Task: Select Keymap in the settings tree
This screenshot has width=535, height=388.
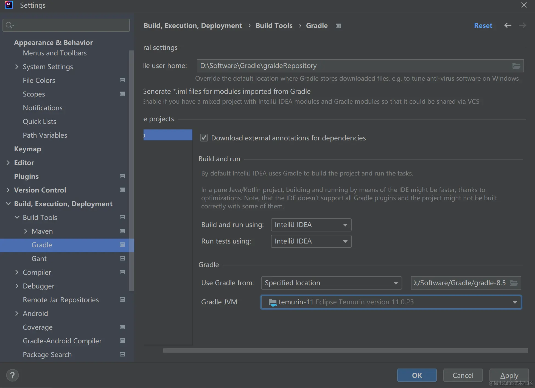Action: 27,149
